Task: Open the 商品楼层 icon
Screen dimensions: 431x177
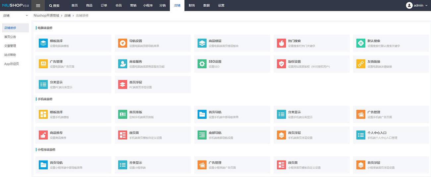Action: click(202, 43)
